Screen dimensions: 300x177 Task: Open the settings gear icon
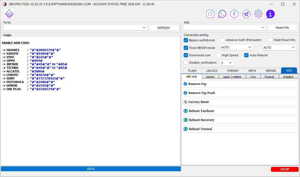tap(258, 14)
